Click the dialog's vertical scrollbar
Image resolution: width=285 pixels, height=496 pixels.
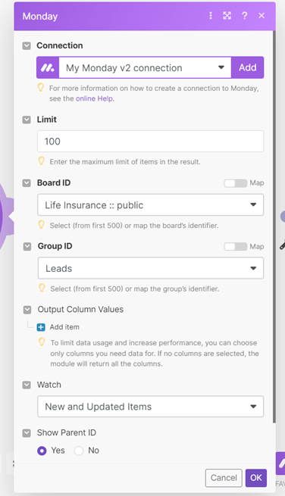coord(274,226)
